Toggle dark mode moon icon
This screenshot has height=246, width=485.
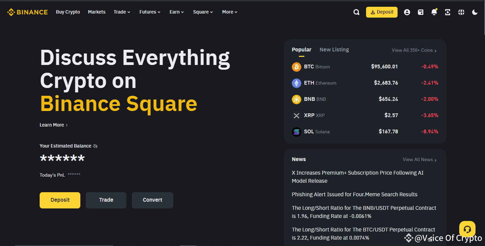pyautogui.click(x=475, y=12)
